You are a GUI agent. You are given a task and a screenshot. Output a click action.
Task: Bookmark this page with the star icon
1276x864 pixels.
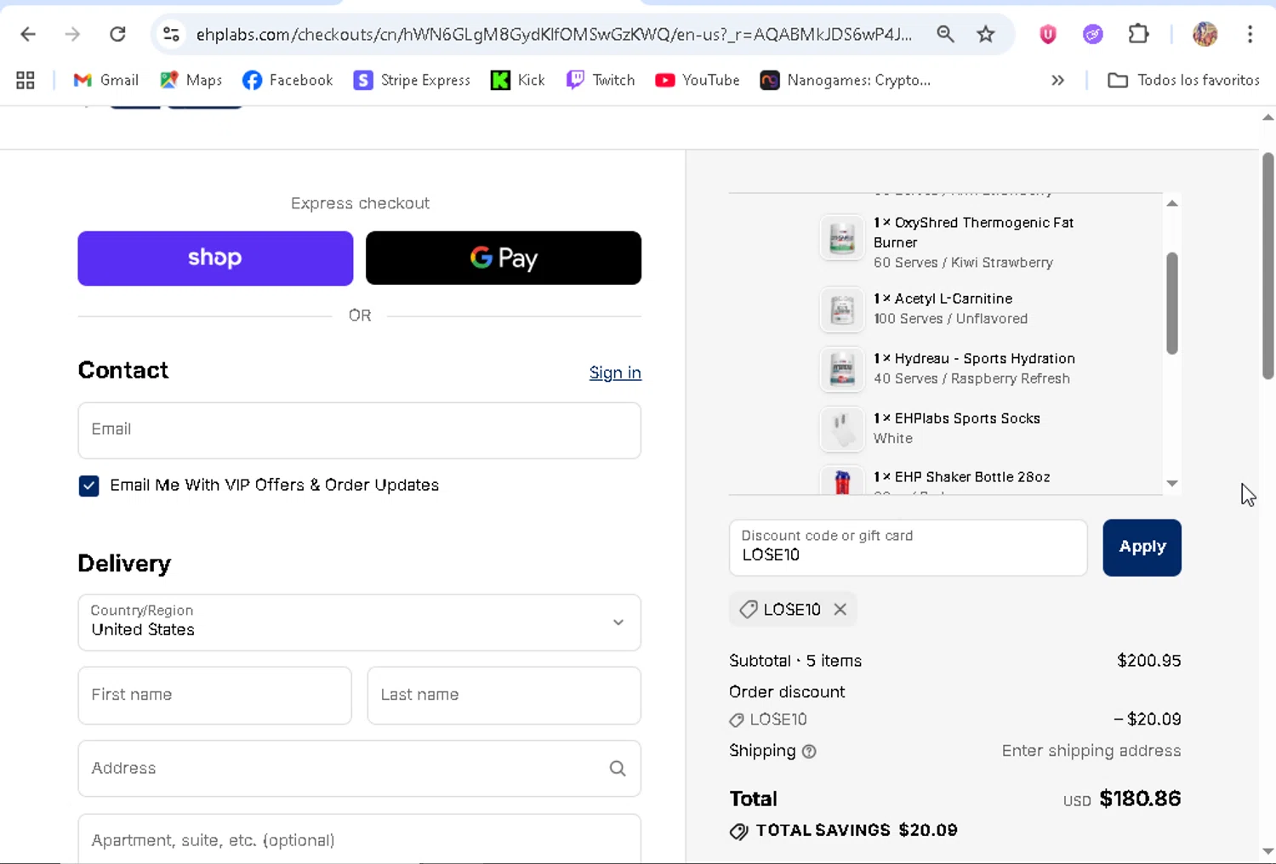coord(985,34)
